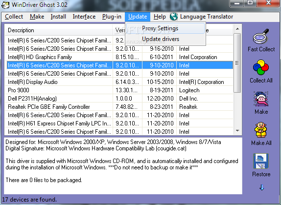Click version 8.15.10... cell
This screenshot has height=205, width=281.
pos(127,57)
